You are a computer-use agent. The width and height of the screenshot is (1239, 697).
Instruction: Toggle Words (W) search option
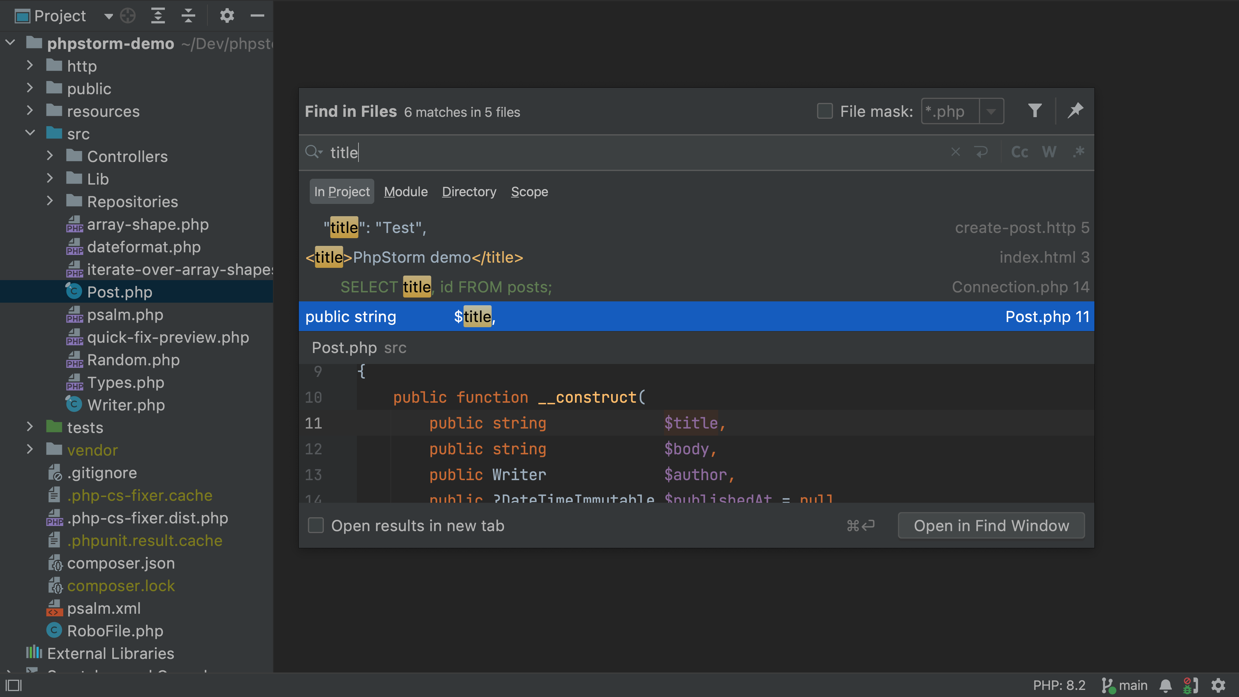point(1050,153)
